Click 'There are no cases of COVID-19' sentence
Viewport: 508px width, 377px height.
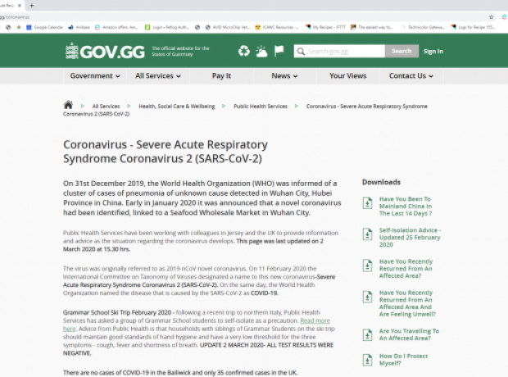(x=180, y=372)
